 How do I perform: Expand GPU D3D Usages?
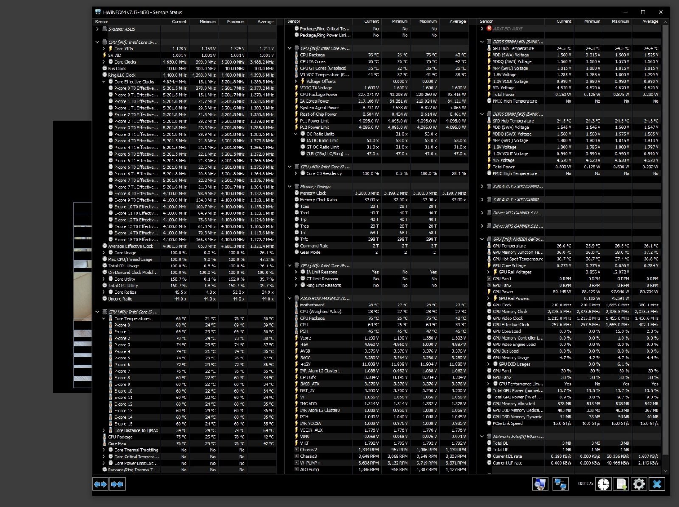(488, 364)
